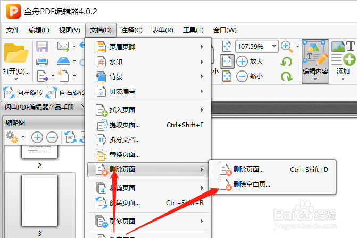
Task: Open the 107.59% zoom level dropdown
Action: (274, 46)
